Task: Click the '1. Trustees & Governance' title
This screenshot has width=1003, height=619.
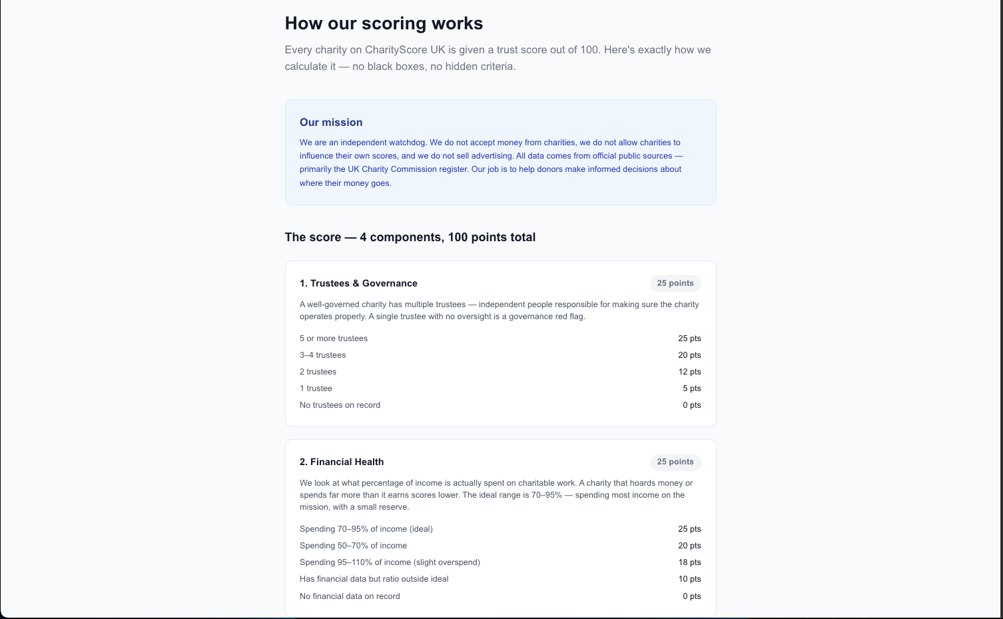Action: click(358, 283)
